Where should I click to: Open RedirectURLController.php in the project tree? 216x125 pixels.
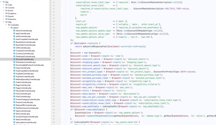coord(26,105)
